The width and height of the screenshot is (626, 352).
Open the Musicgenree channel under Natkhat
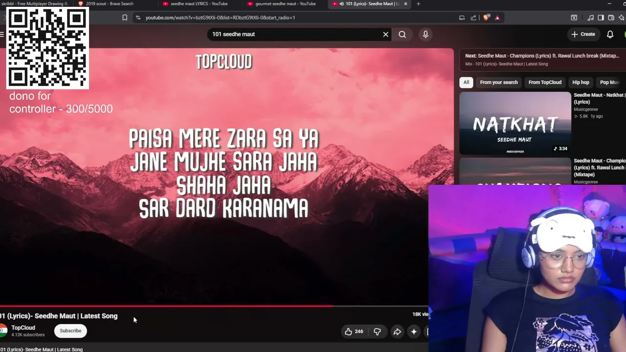pyautogui.click(x=585, y=110)
